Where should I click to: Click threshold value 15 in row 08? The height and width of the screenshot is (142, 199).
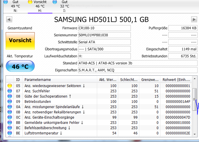coord(157,96)
